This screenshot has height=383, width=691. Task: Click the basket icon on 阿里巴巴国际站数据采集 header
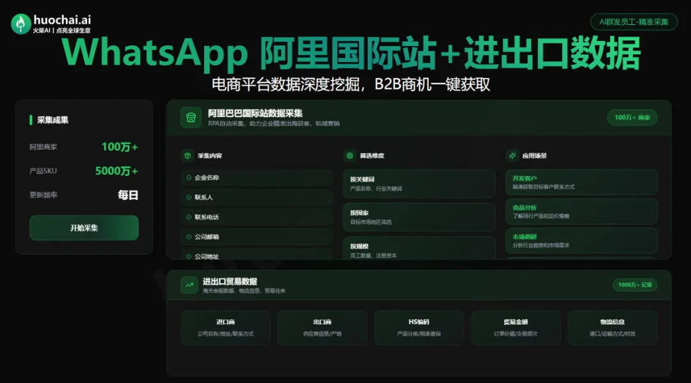(x=189, y=118)
